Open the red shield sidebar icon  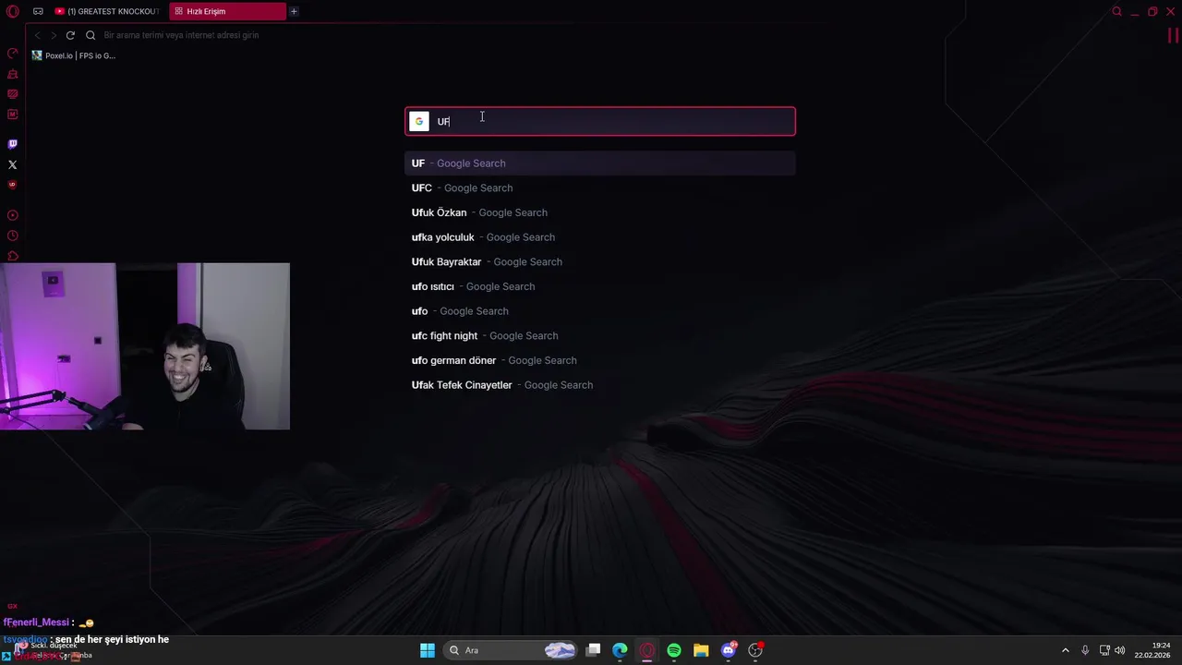[x=12, y=185]
